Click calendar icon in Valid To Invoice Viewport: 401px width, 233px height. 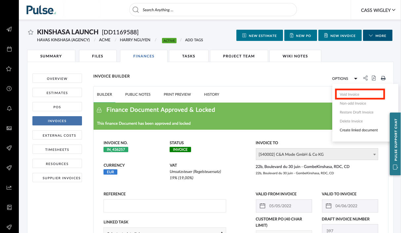tap(329, 206)
